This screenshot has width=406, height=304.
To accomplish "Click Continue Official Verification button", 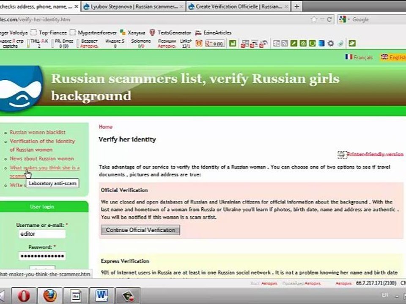I will [140, 230].
